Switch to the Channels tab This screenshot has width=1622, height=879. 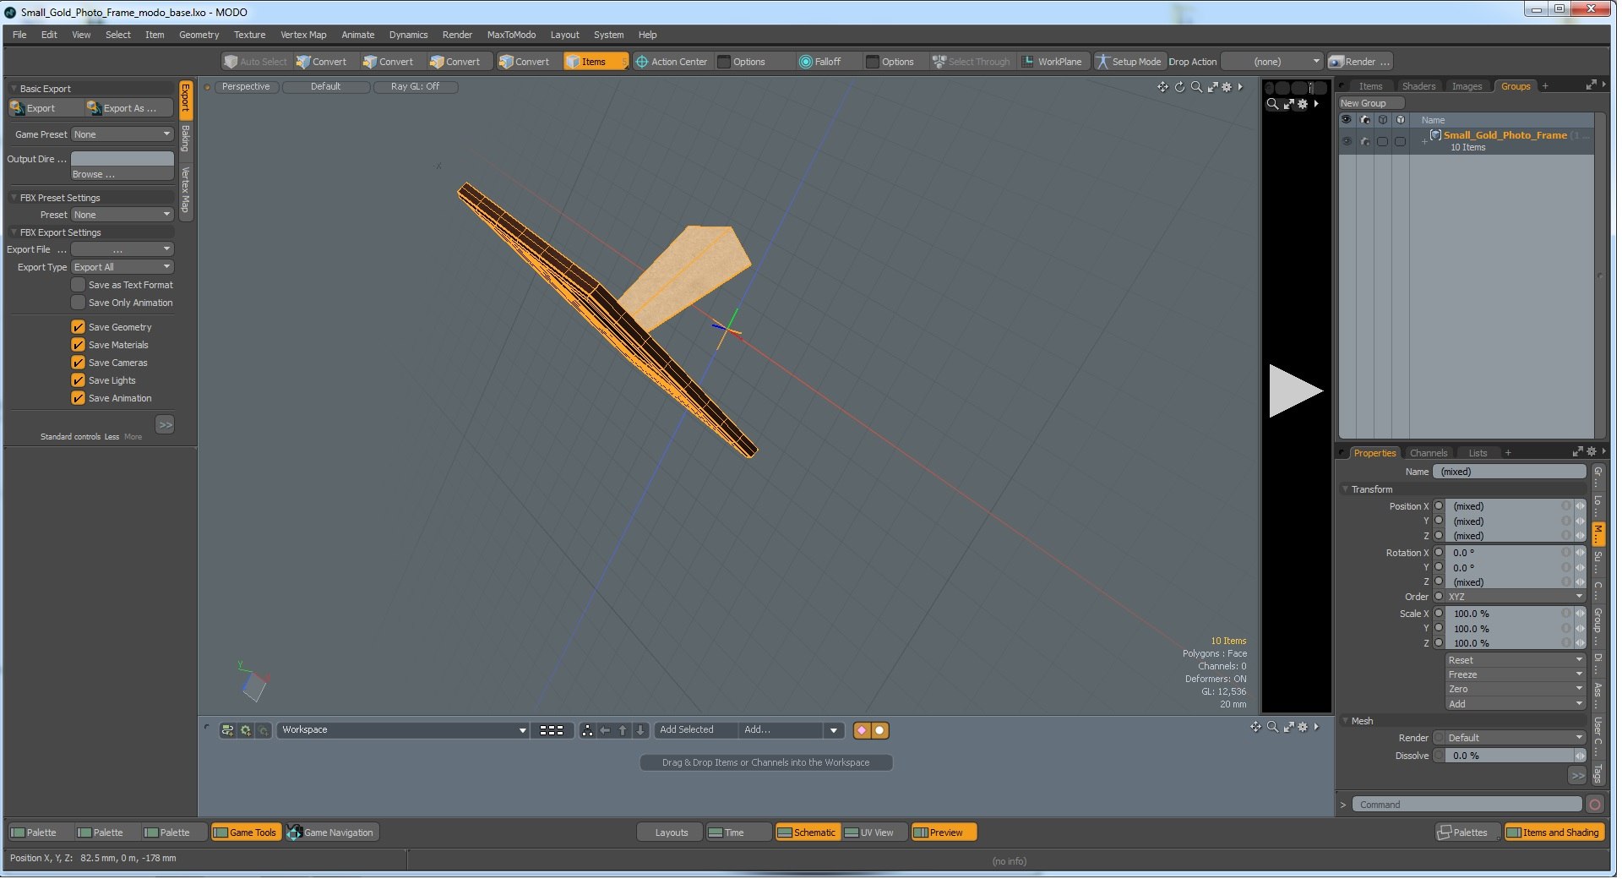click(1429, 453)
